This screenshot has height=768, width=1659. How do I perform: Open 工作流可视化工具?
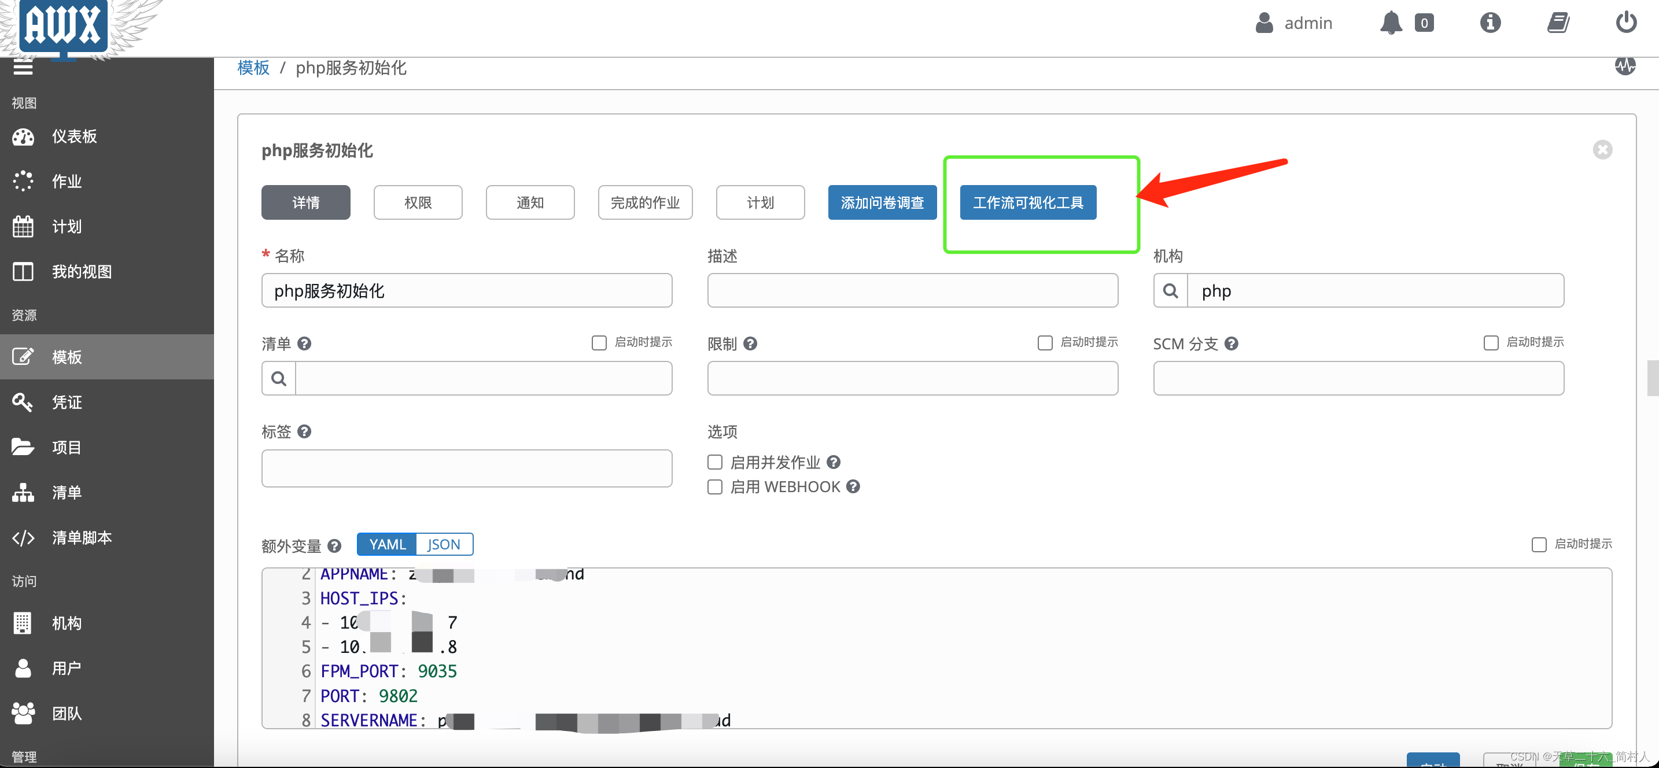click(1028, 203)
